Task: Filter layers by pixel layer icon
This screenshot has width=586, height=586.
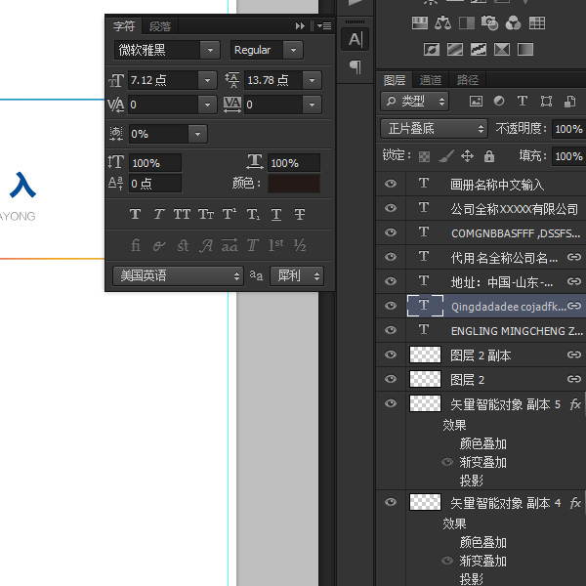Action: coord(476,101)
